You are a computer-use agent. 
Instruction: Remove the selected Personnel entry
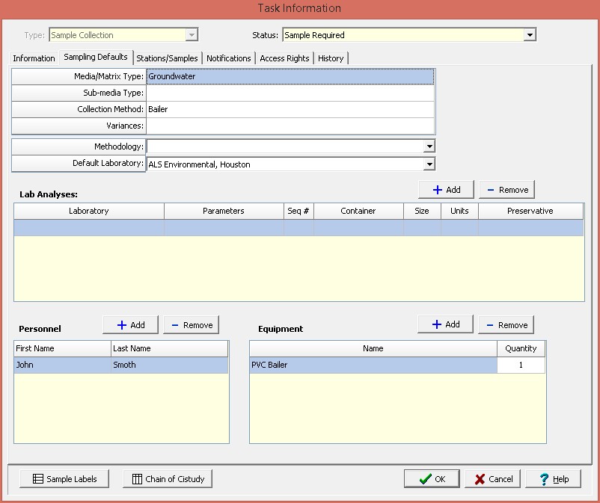pos(191,325)
